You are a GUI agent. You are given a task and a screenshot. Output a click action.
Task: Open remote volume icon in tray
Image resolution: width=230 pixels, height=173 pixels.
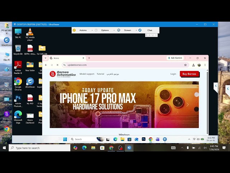(198, 139)
